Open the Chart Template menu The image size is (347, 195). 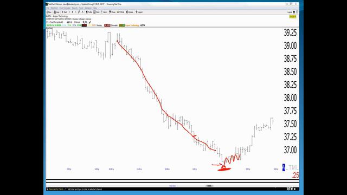[65, 8]
